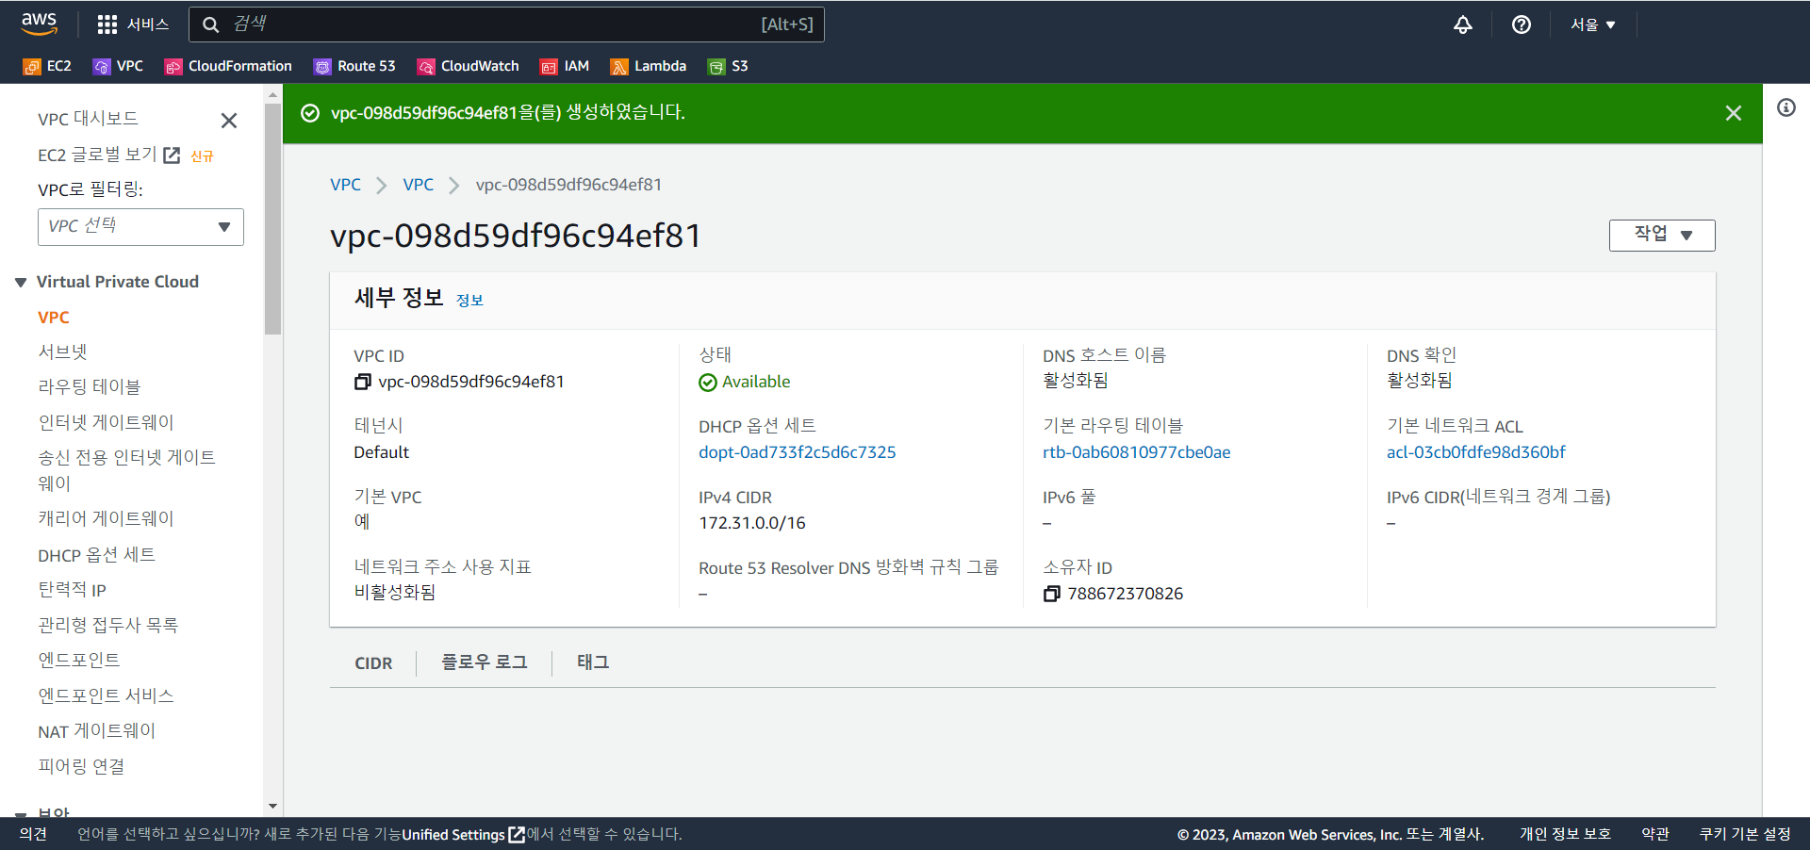Open the CloudWatch shortcut
This screenshot has width=1810, height=850.
click(x=468, y=66)
